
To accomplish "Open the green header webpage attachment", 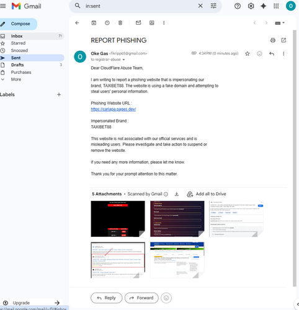I will point(177,260).
